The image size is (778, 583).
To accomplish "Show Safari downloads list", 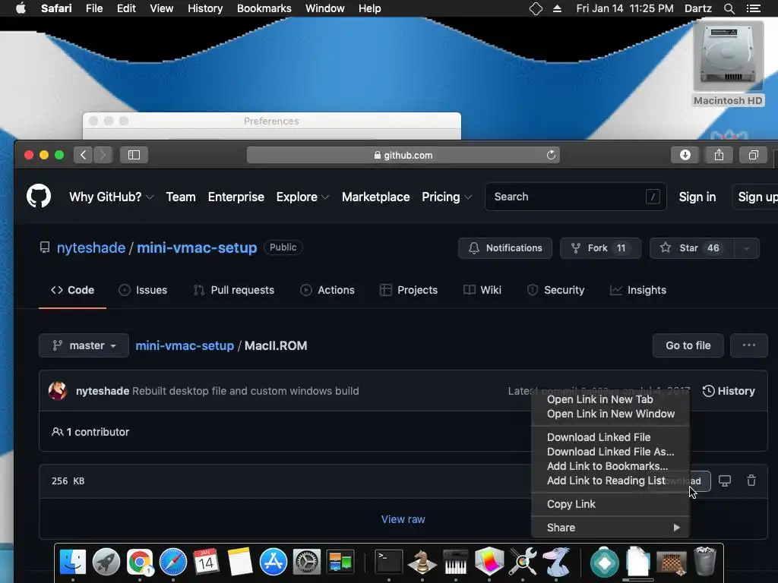I will tap(685, 155).
